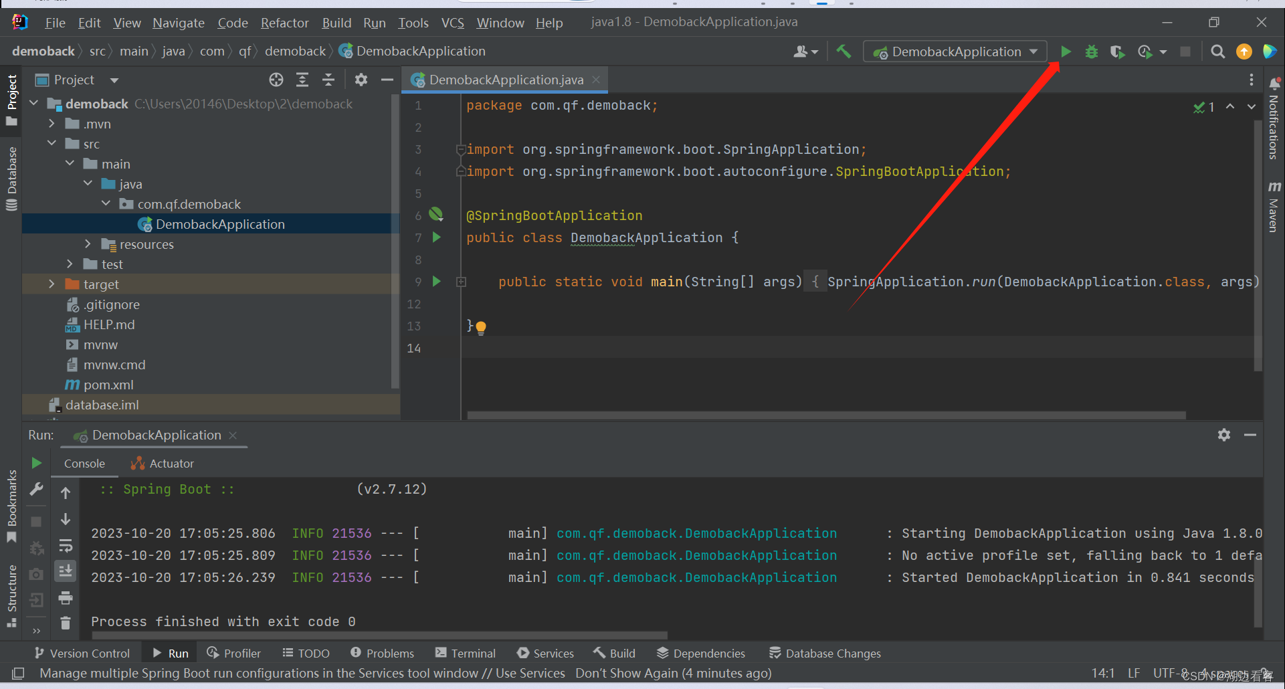The width and height of the screenshot is (1285, 689).
Task: Toggle the Database tool window sidebar button
Action: click(11, 178)
